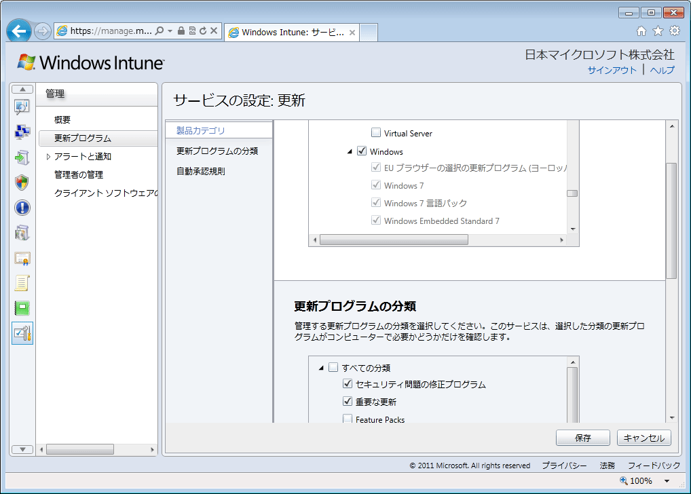The width and height of the screenshot is (691, 494).
Task: Click the Windows Intune logo flag
Action: pos(26,62)
